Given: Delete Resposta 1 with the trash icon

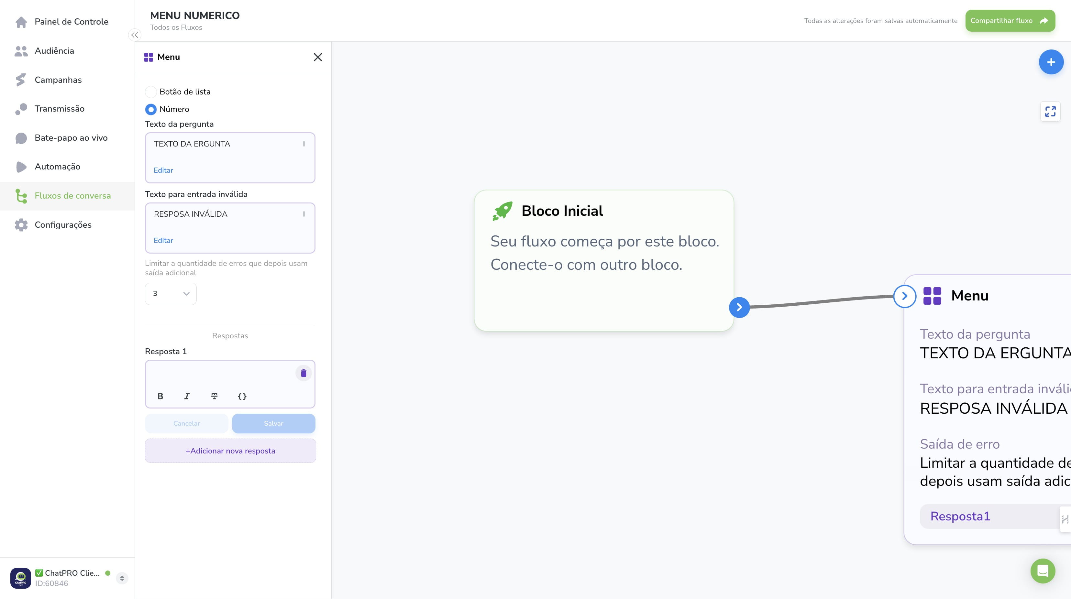Looking at the screenshot, I should tap(304, 373).
